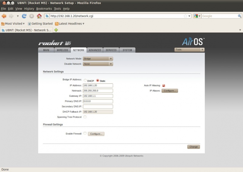Click the Netmask field
This screenshot has width=243, height=172.
pos(98,91)
